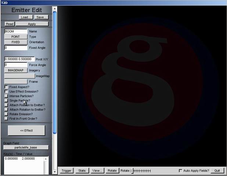
Task: Select the key 0.000000 2.000000 entry
Action: (20, 158)
